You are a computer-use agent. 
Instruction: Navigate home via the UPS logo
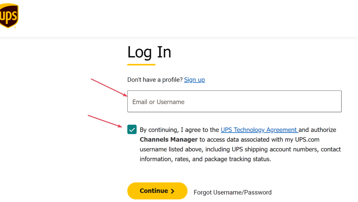[x=8, y=15]
